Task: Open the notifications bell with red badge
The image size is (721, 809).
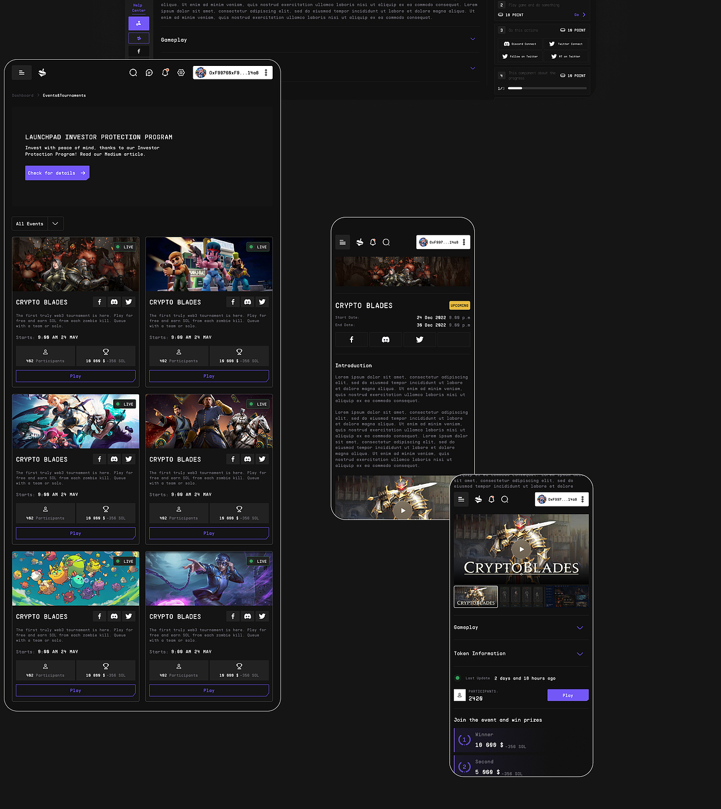Action: [x=164, y=73]
